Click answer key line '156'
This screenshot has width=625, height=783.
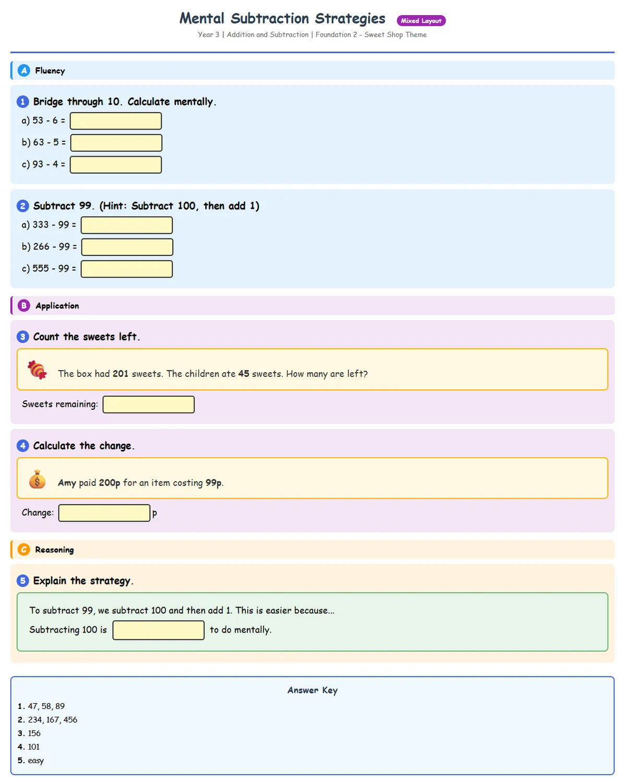pyautogui.click(x=34, y=733)
